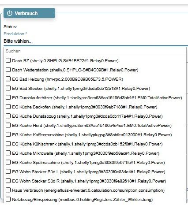
Task: Check the EG Küche Dunstabzug checkbox
Action: pyautogui.click(x=8, y=116)
